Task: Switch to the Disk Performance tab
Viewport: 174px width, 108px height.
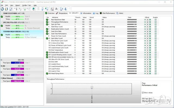Action: (x=107, y=13)
